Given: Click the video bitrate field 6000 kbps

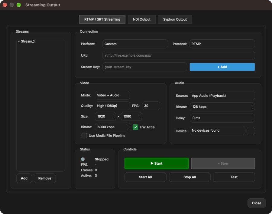Looking at the screenshot, I should click(112, 127).
